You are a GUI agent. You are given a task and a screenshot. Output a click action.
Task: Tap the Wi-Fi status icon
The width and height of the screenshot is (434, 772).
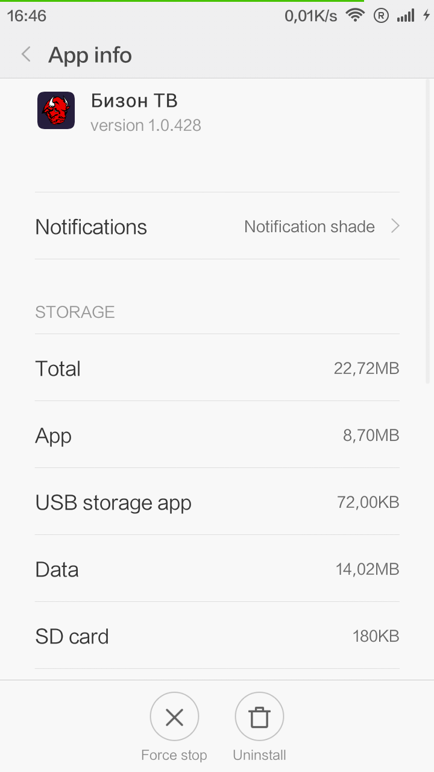point(356,16)
